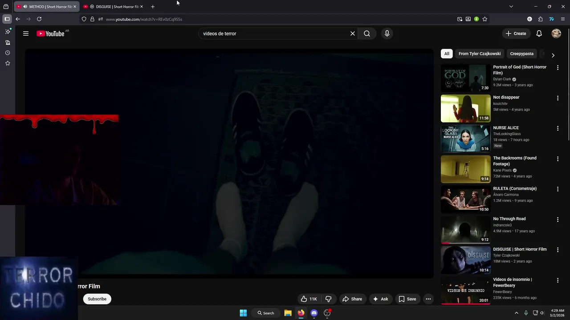Switch to the DISGUISE Short Horror Film tab
Image resolution: width=570 pixels, height=320 pixels.
pyautogui.click(x=114, y=7)
